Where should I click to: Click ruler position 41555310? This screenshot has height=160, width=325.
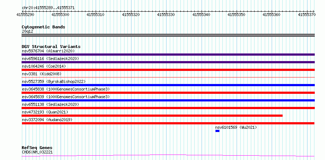pyautogui.click(x=96, y=15)
